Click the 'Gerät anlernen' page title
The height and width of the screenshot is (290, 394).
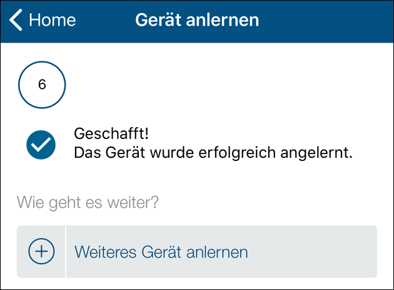pos(197,20)
